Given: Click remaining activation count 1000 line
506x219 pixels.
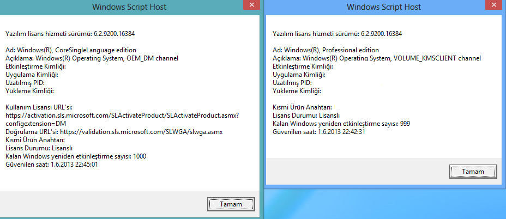Looking at the screenshot, I should pyautogui.click(x=76, y=156).
